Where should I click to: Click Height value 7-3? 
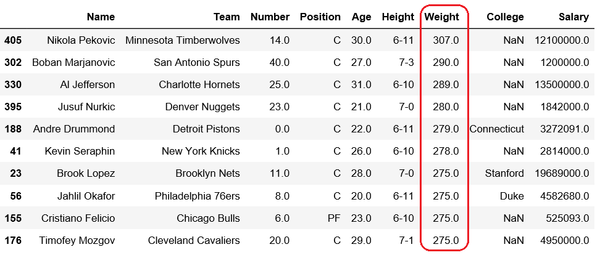[406, 62]
